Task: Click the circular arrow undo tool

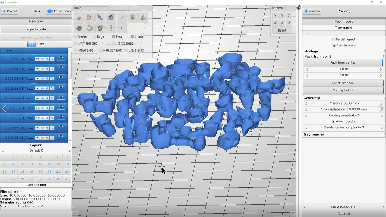Action: 90,28
